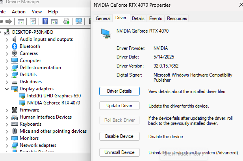Select the Bluetooth device category icon

(15, 46)
